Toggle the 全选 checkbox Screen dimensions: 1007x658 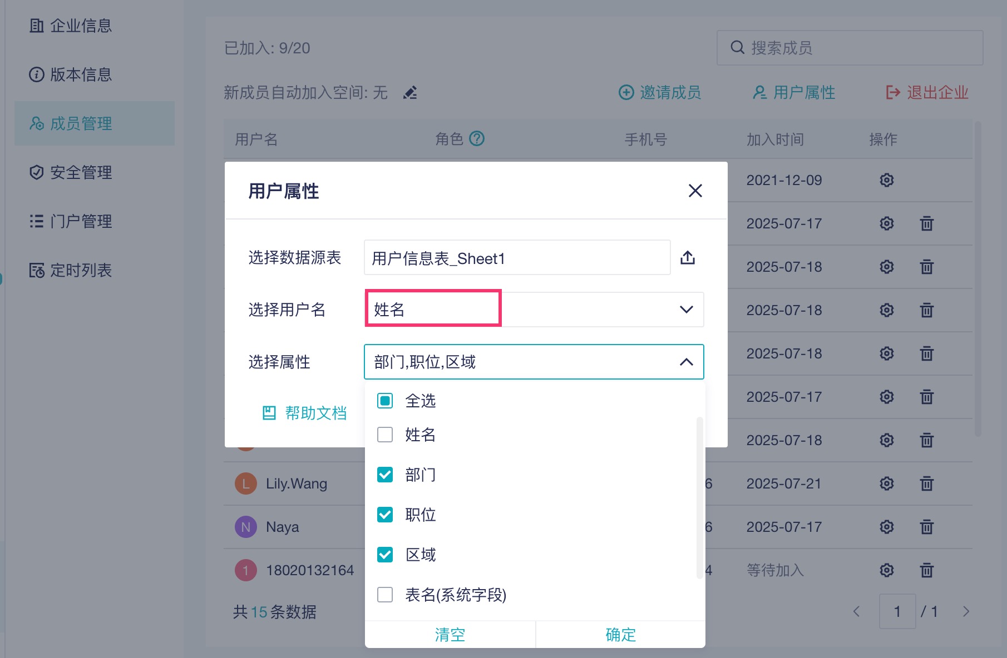tap(385, 401)
